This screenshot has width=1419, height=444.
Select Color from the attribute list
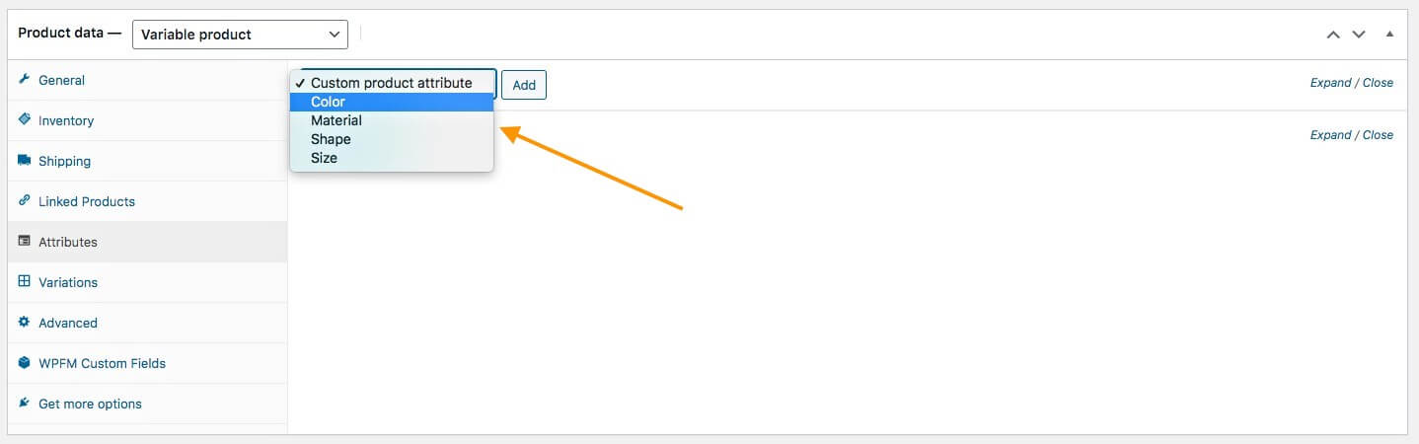tap(328, 102)
